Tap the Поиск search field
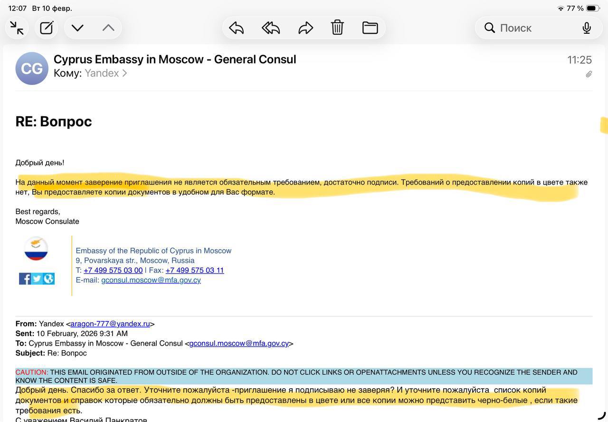 click(527, 28)
